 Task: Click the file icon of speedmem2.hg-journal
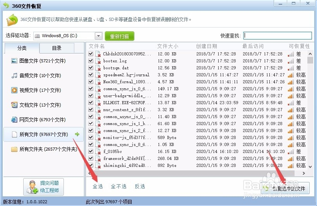pyautogui.click(x=98, y=75)
